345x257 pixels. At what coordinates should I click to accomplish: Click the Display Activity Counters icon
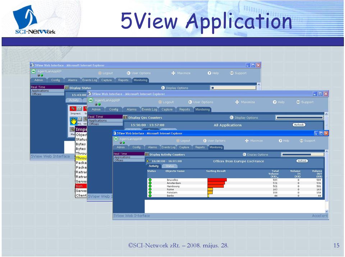click(x=147, y=154)
